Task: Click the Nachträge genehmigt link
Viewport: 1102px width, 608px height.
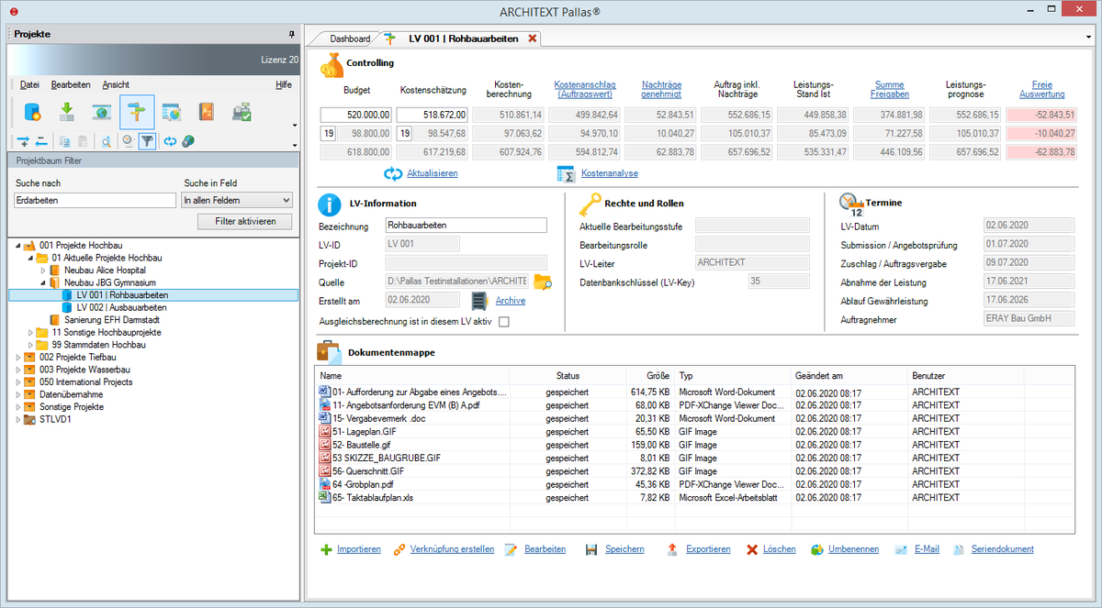Action: [661, 89]
